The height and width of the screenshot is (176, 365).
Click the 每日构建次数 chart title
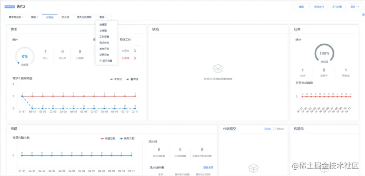[x=21, y=138]
